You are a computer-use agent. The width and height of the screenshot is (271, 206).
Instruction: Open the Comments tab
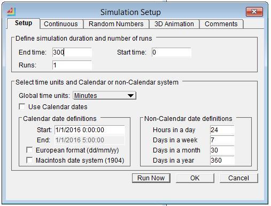[x=221, y=24]
